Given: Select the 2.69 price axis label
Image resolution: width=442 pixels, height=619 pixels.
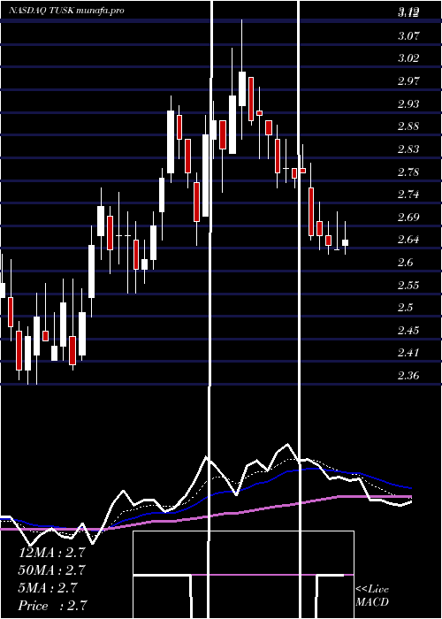Looking at the screenshot, I should tap(408, 218).
